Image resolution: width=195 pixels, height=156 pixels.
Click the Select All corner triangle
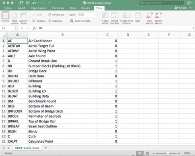pyautogui.click(x=4, y=35)
